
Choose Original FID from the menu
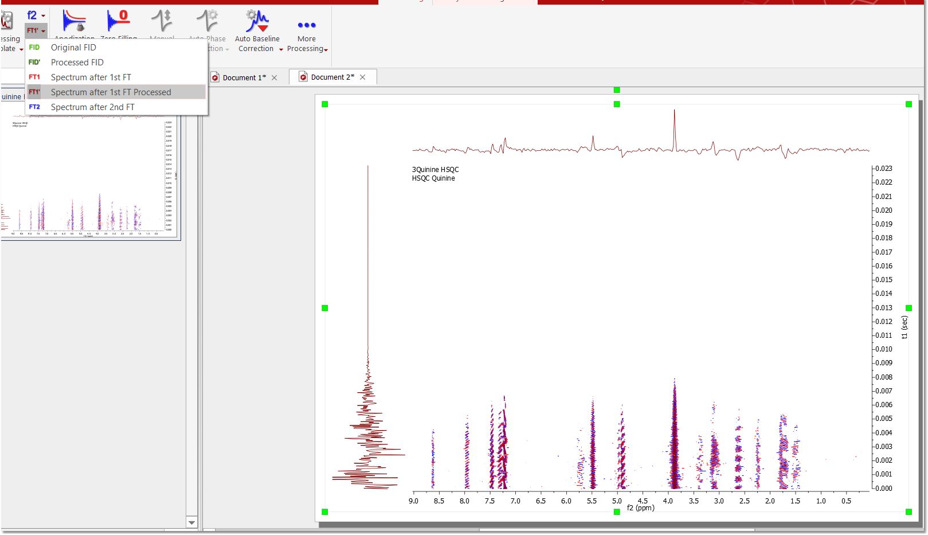[x=73, y=48]
